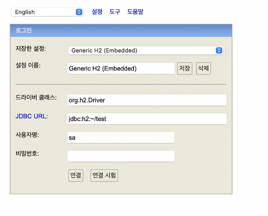Image resolution: width=268 pixels, height=216 pixels.
Task: Open the "도움말" help link
Action: click(x=135, y=11)
